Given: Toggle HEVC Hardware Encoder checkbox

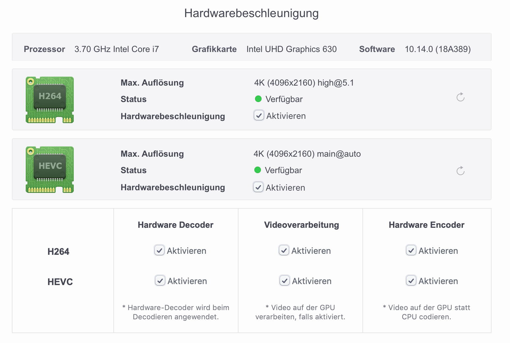Looking at the screenshot, I should [x=411, y=281].
